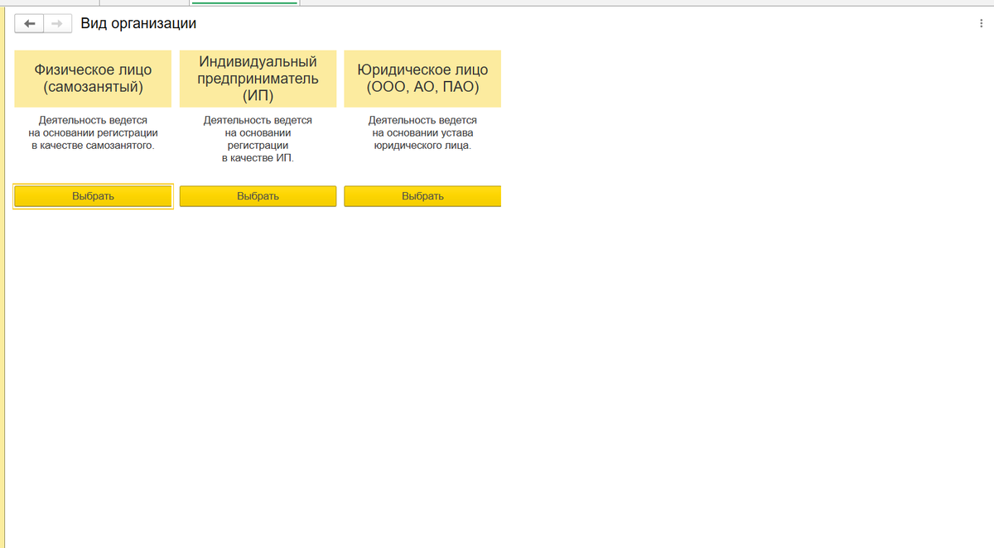Choose the Физическое лицо (самозанятый) option button
This screenshot has width=994, height=548.
93,196
